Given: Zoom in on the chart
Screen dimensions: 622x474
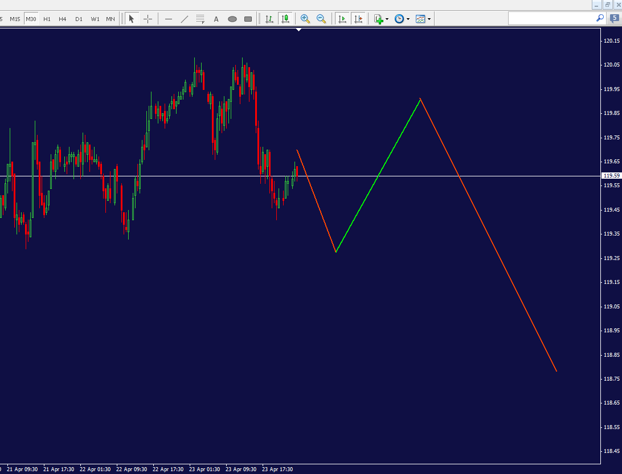Looking at the screenshot, I should click(305, 18).
